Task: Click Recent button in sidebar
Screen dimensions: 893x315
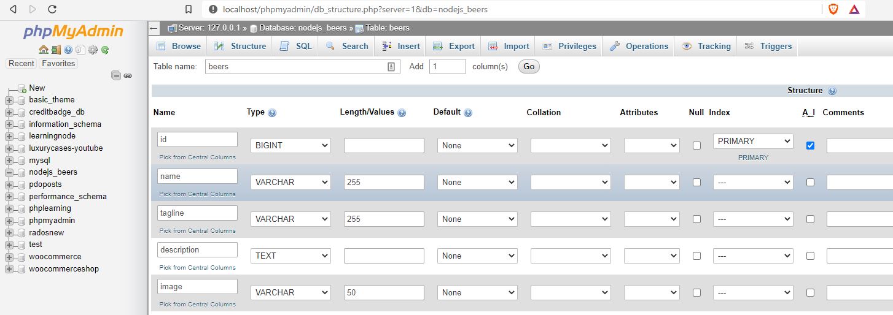Action: pyautogui.click(x=21, y=64)
